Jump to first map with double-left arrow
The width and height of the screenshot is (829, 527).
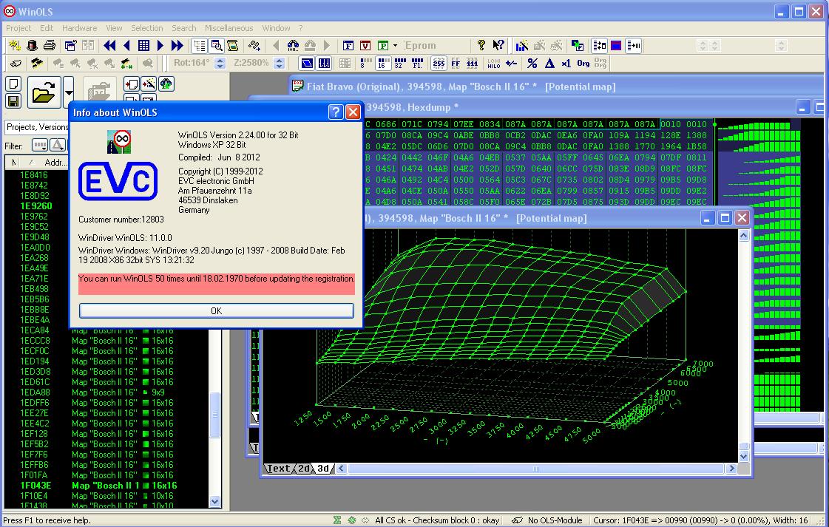pos(110,46)
